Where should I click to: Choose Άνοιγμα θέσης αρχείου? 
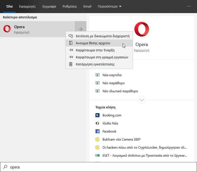click(99, 43)
